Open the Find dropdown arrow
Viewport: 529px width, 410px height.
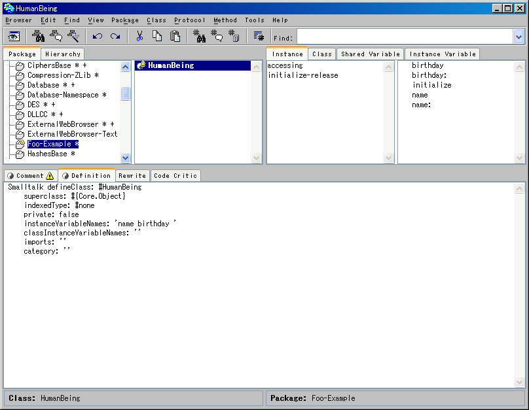[519, 37]
